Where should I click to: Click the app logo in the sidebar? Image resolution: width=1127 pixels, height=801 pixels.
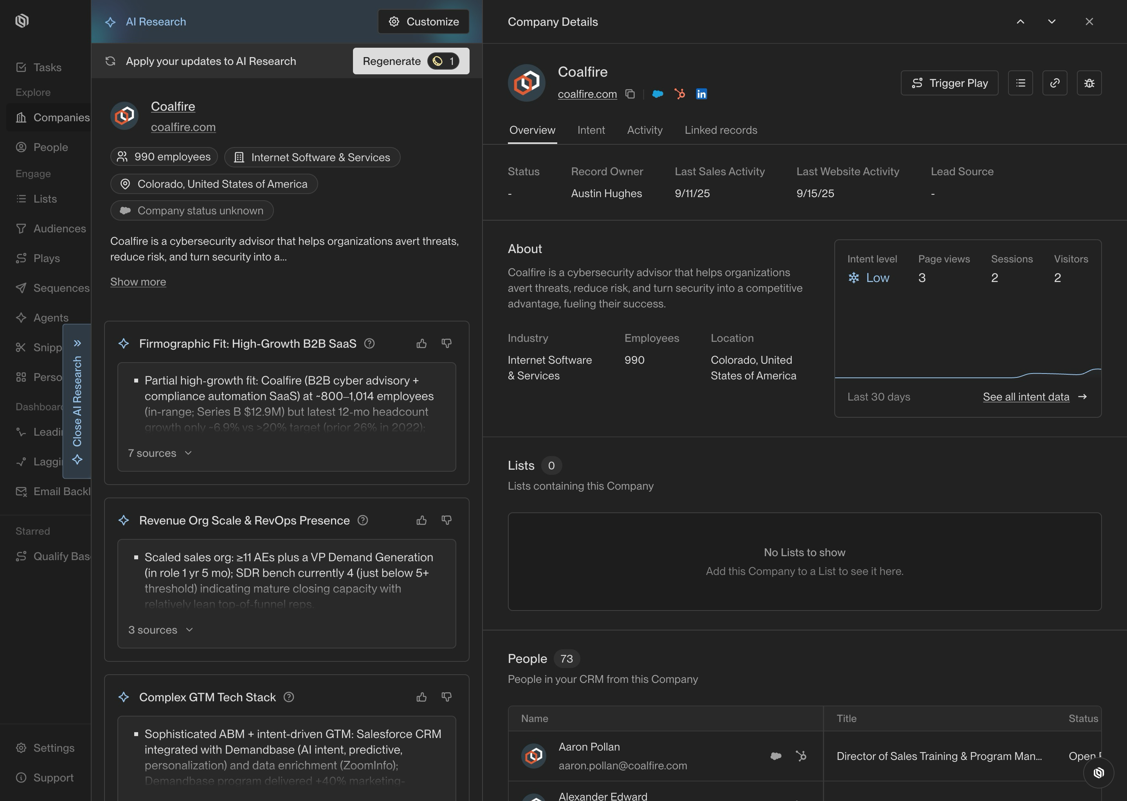22,21
